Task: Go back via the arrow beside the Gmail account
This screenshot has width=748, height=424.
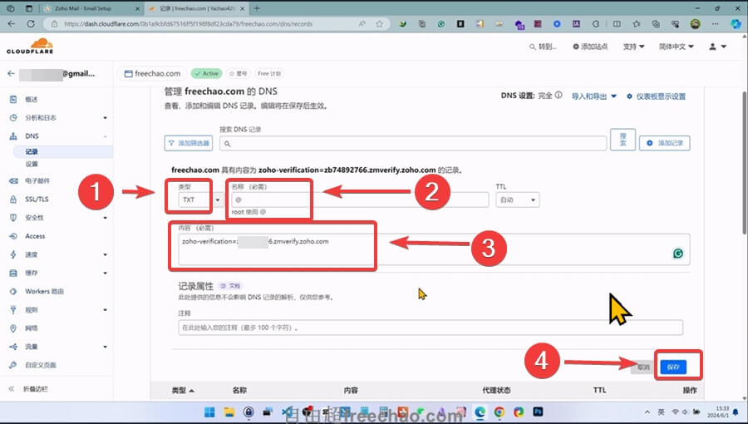Action: [11, 73]
